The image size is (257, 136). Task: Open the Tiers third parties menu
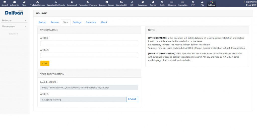24,4
